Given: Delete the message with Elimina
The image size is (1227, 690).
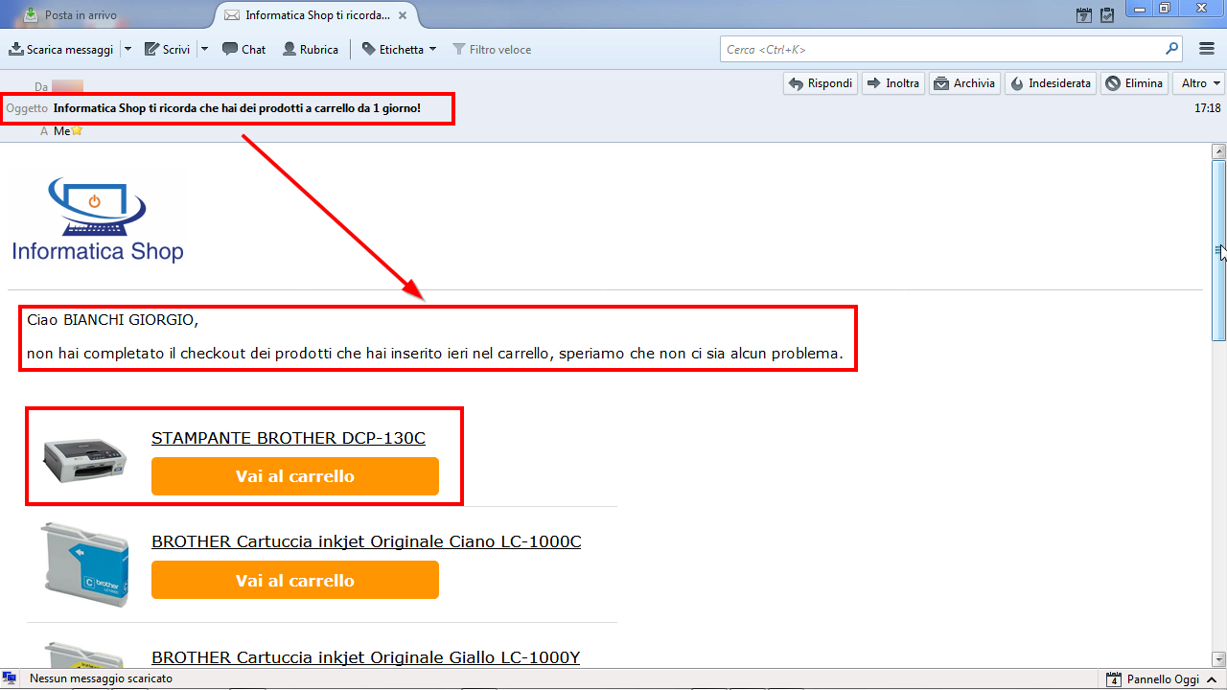Looking at the screenshot, I should click(x=1134, y=83).
